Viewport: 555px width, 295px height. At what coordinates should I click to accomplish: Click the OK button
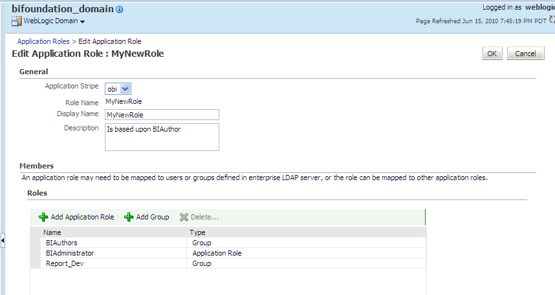coord(492,54)
